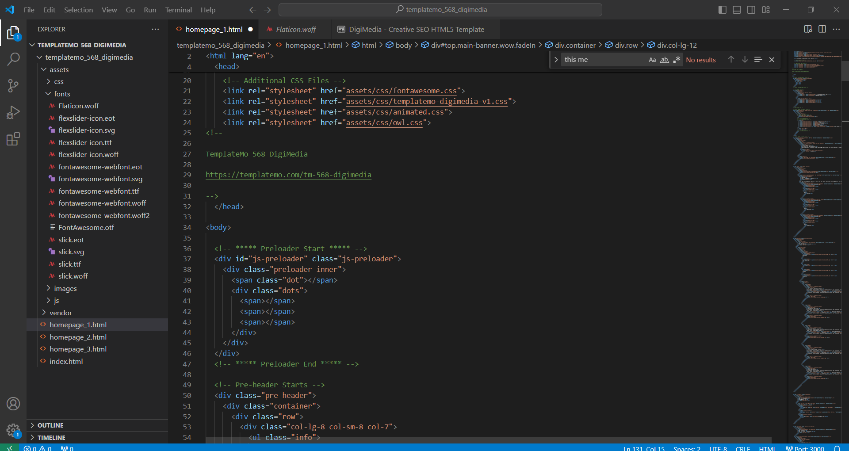
Task: Switch to the Flaticon.woff tab
Action: pyautogui.click(x=295, y=29)
